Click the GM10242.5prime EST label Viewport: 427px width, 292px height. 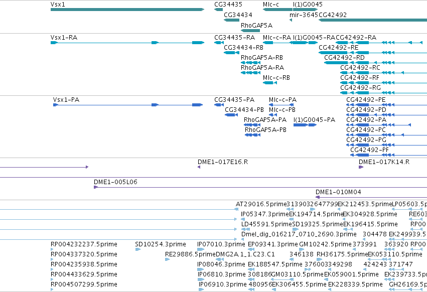point(326,244)
